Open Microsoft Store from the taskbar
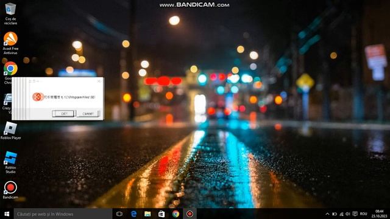This screenshot has width=390, height=219. (x=161, y=214)
